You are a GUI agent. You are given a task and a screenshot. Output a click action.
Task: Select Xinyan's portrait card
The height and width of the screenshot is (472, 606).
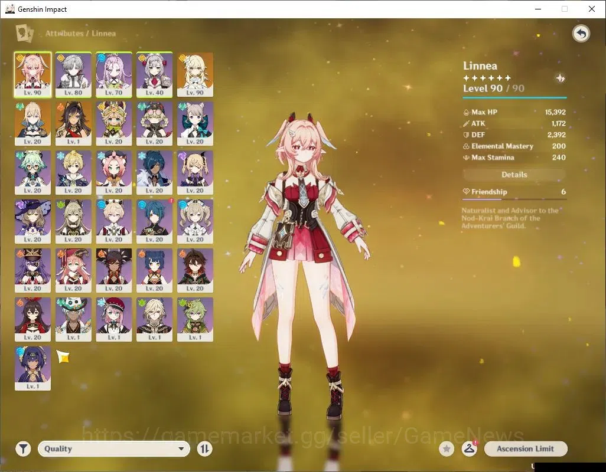114,271
